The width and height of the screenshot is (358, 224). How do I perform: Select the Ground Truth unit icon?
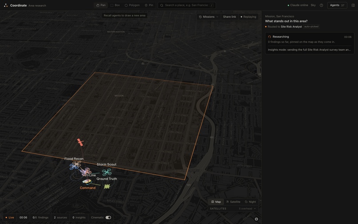[107, 187]
